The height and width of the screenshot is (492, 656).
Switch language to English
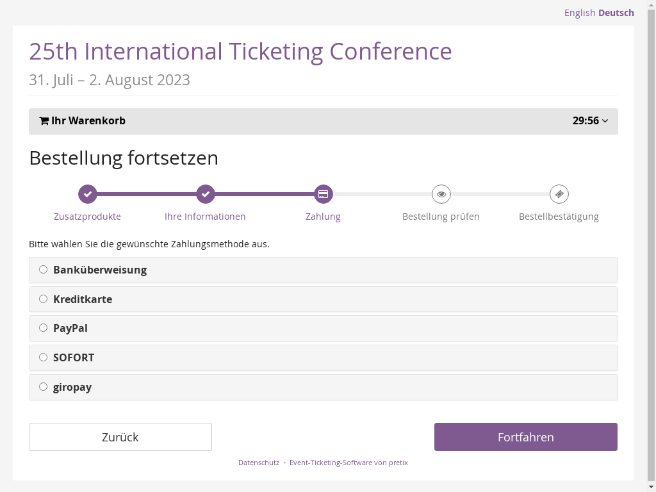pyautogui.click(x=579, y=13)
